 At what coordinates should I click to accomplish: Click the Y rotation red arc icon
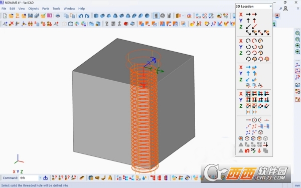[254, 47]
